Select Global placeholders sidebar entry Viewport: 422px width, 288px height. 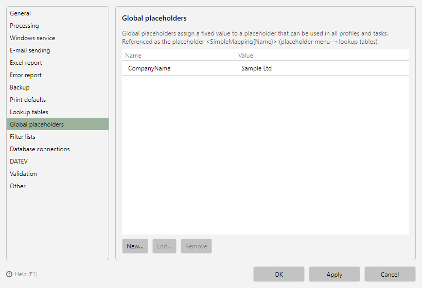pyautogui.click(x=58, y=124)
